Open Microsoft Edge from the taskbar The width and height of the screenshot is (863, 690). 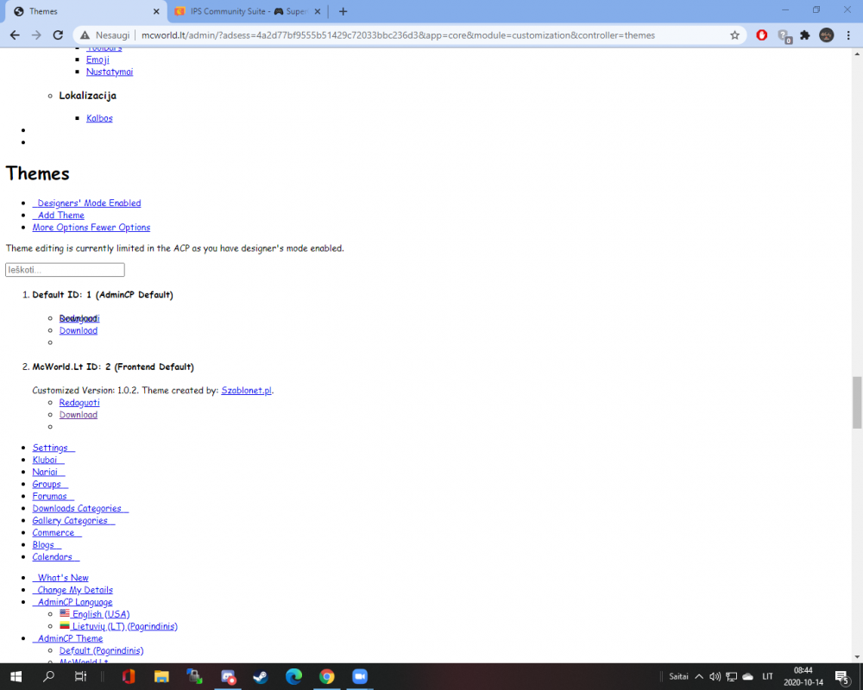coord(293,676)
